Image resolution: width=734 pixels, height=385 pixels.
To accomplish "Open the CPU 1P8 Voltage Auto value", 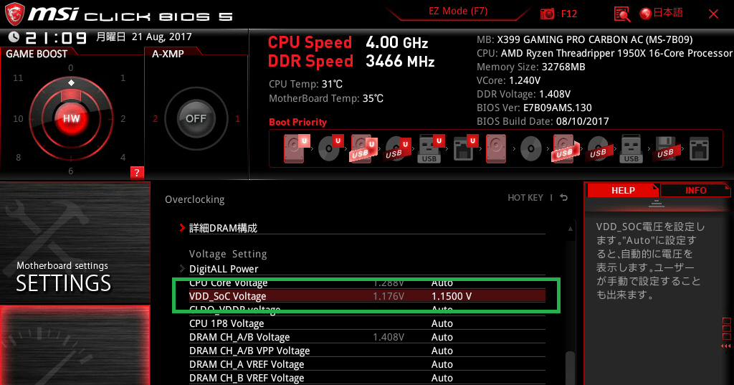I will coord(442,323).
